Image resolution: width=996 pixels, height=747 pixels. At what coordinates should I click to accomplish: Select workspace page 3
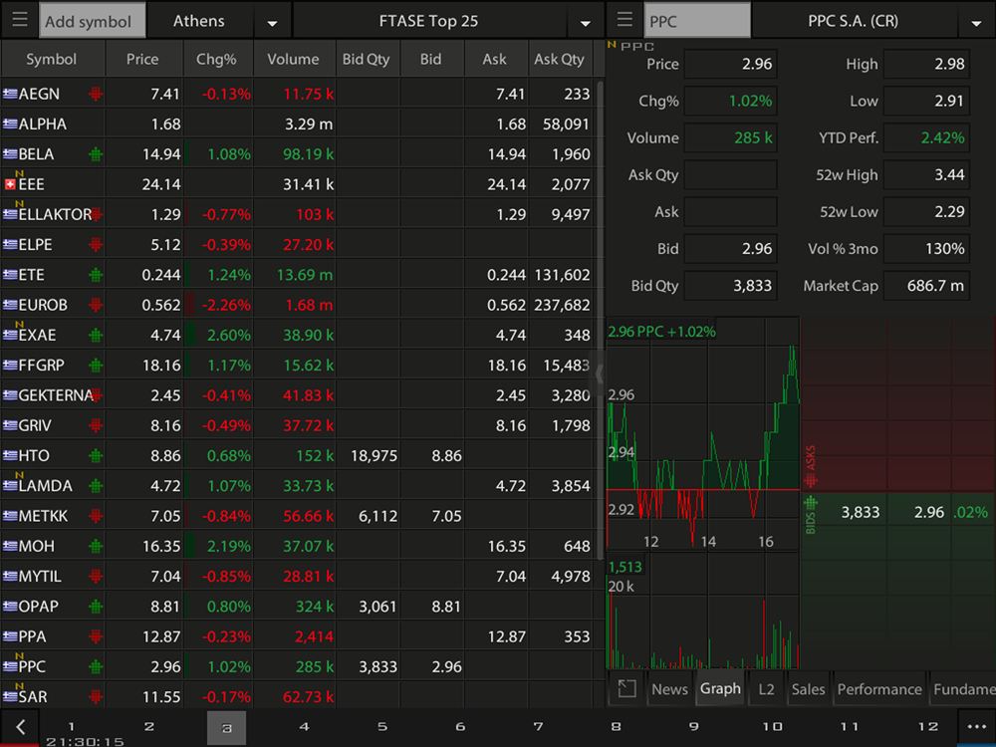227,727
